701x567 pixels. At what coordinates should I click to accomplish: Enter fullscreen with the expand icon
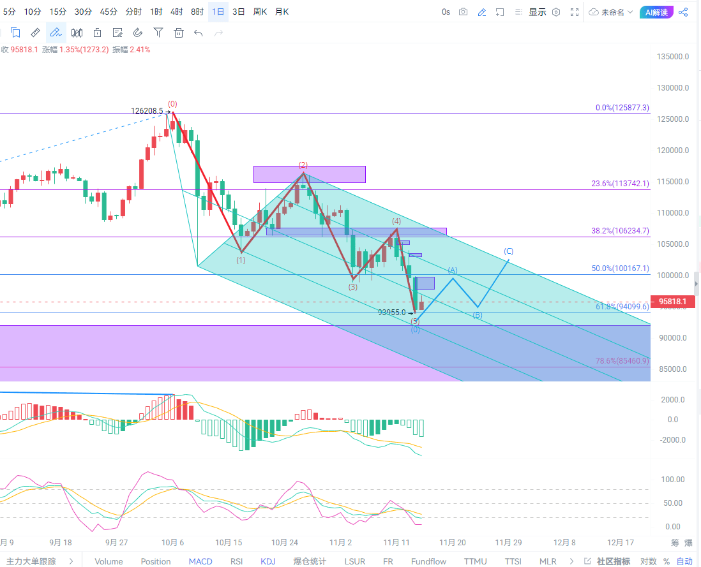[575, 12]
